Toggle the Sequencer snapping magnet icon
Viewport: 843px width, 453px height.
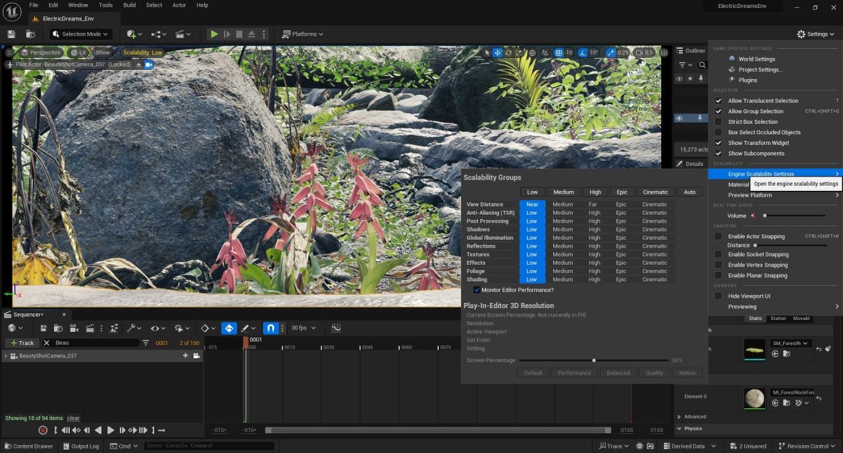click(270, 328)
